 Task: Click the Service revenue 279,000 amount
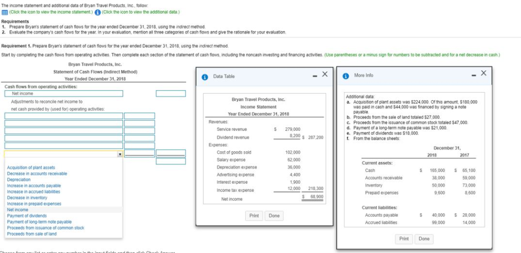[x=293, y=129]
